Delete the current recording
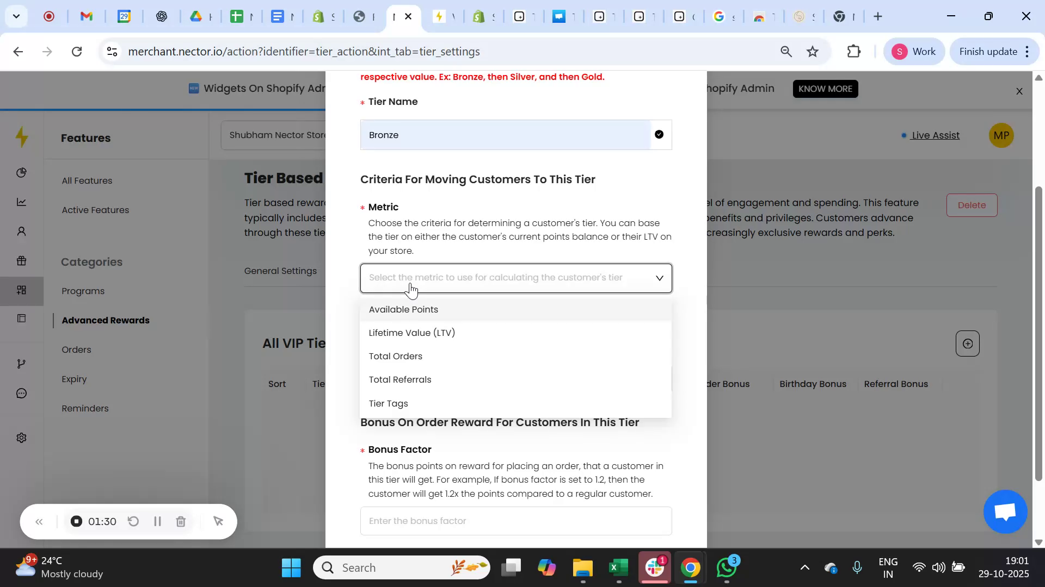 [181, 521]
